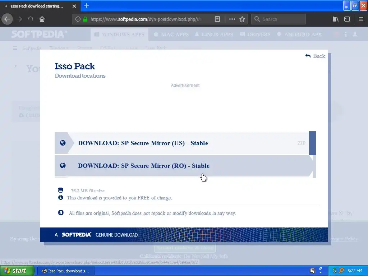Click the 8:22 AM taskbar clock
Image resolution: width=368 pixels, height=276 pixels.
coord(355,271)
